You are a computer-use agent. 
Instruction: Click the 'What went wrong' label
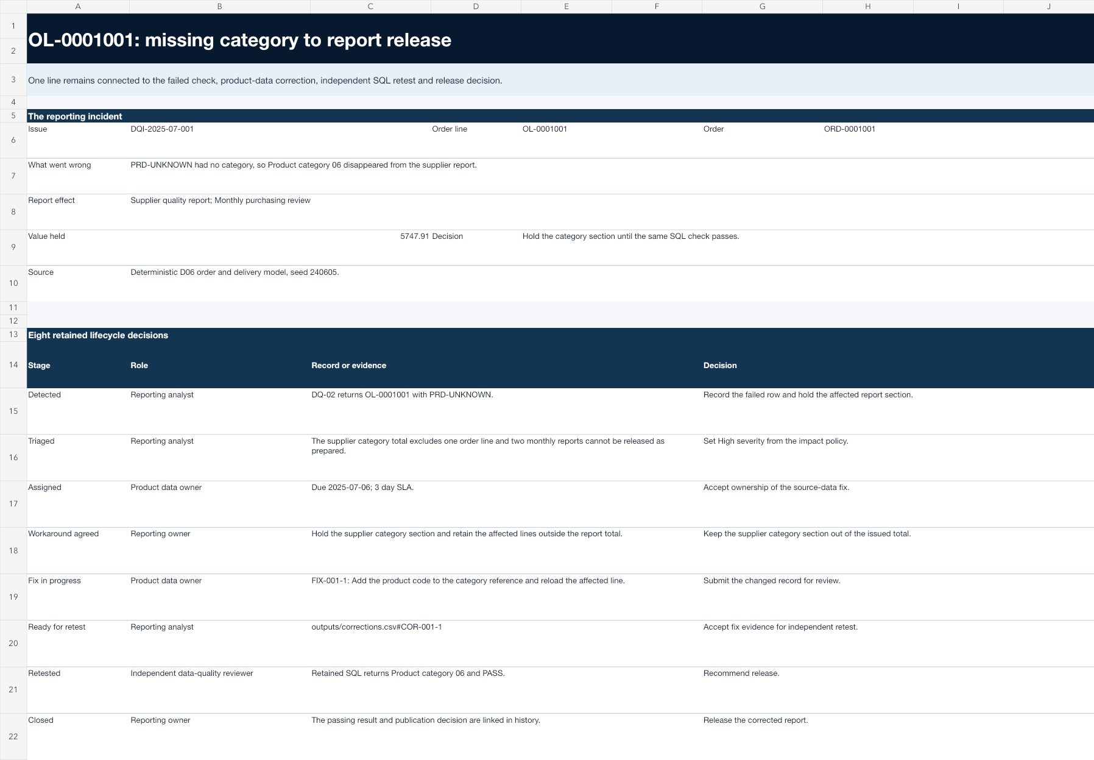pyautogui.click(x=60, y=165)
